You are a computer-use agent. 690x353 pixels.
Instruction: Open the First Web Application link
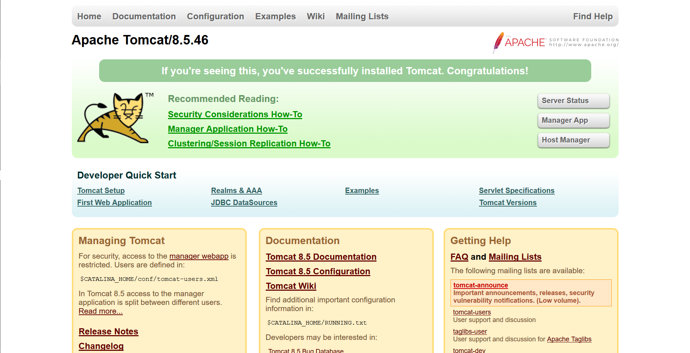click(114, 203)
